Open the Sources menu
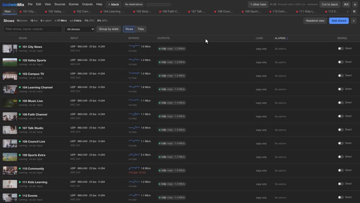360x203 pixels. tap(60, 5)
